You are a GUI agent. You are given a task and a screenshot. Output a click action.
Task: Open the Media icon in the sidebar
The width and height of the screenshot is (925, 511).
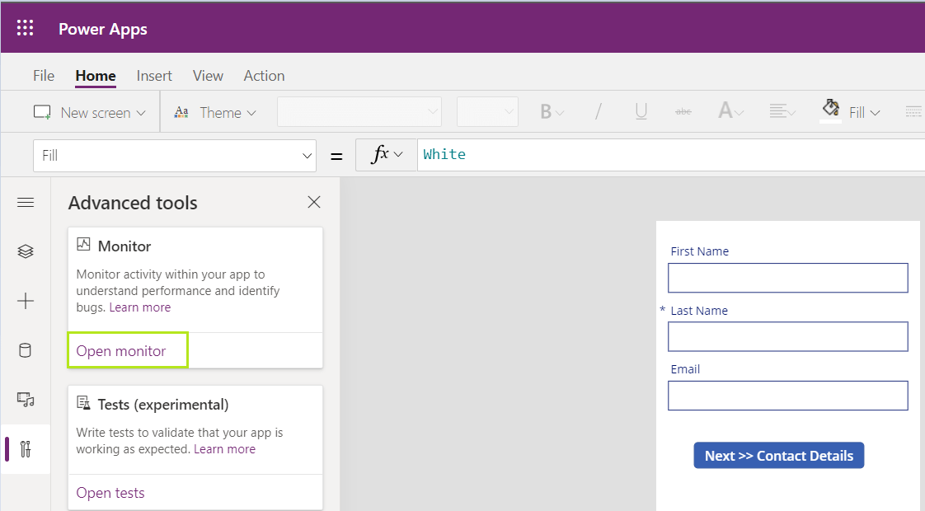26,400
